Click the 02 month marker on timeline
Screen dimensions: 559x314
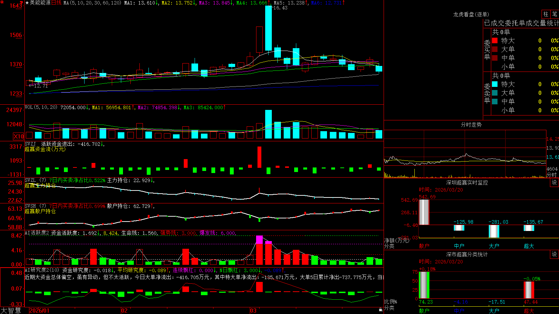coord(124,311)
